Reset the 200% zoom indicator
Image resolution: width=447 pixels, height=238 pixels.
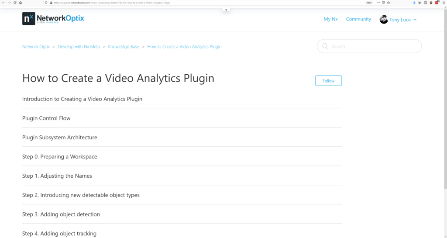[369, 3]
